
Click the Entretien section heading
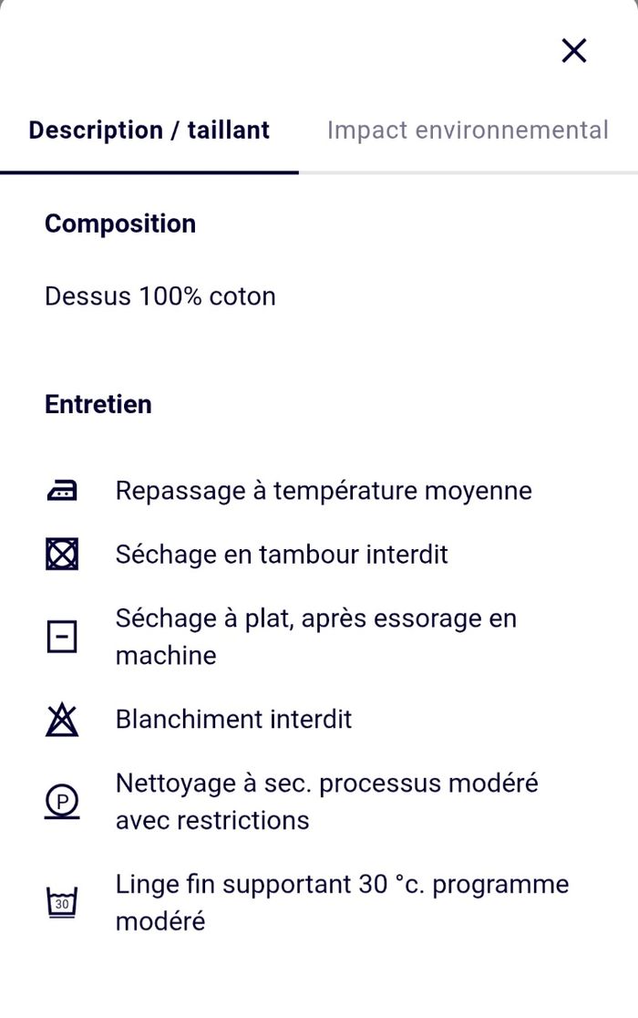click(98, 404)
